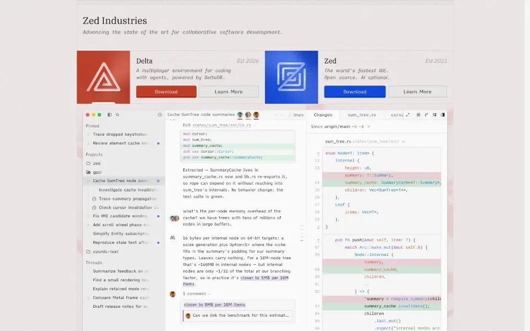Click the second collaborator avatar in thread header
Screen dimensions: 530x331
[x=248, y=115]
